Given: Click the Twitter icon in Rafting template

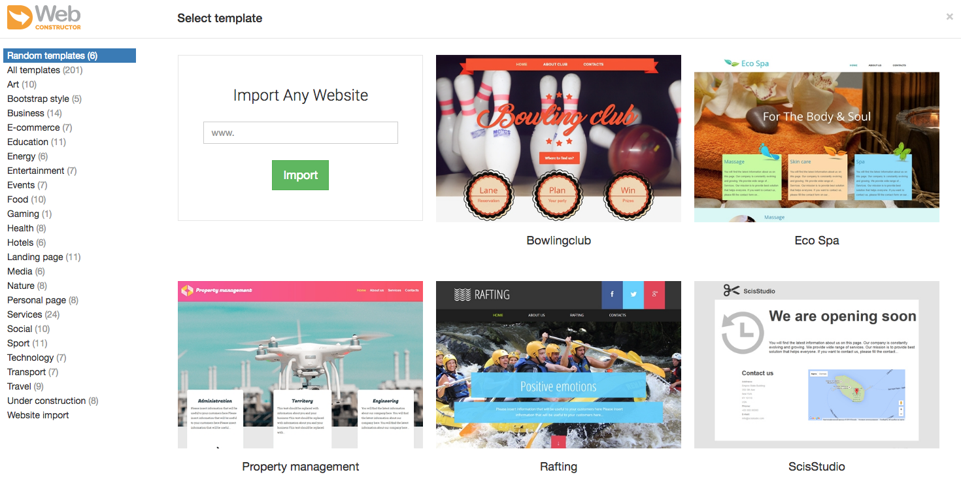Looking at the screenshot, I should pos(633,295).
